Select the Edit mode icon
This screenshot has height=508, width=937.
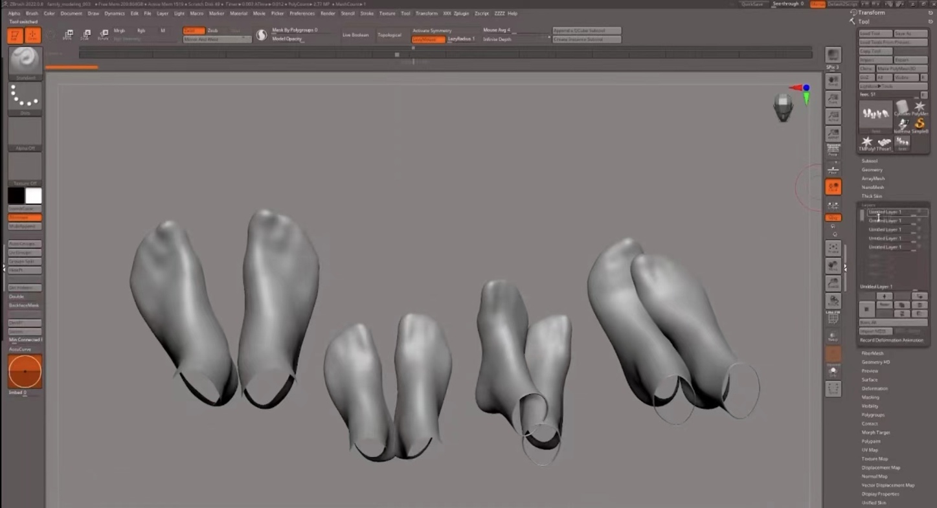coord(16,36)
